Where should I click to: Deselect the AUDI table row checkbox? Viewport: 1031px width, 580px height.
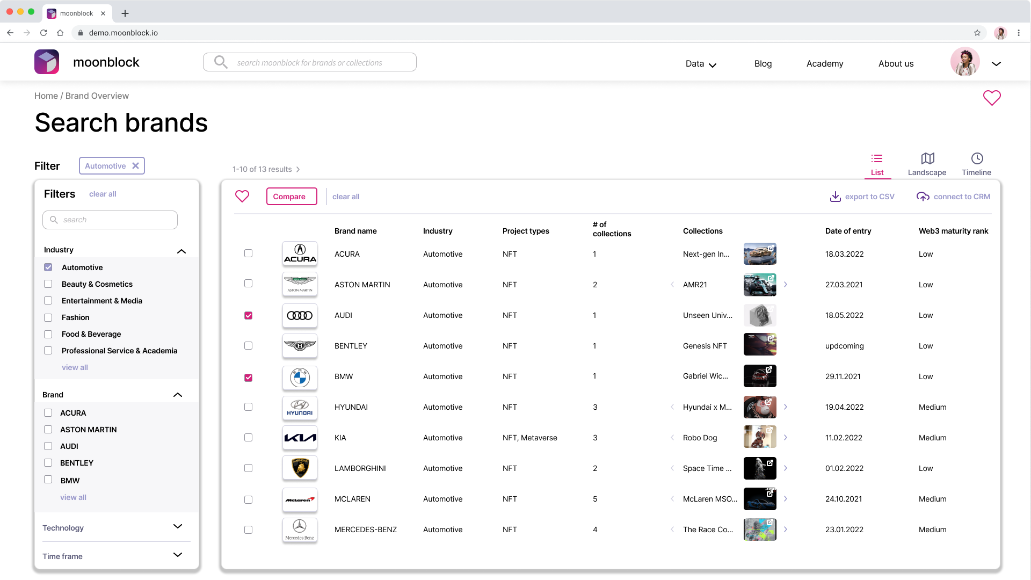pos(248,315)
